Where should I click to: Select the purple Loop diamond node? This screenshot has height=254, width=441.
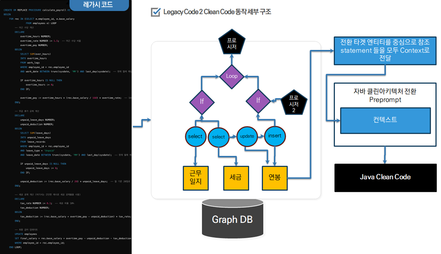coord(232,76)
